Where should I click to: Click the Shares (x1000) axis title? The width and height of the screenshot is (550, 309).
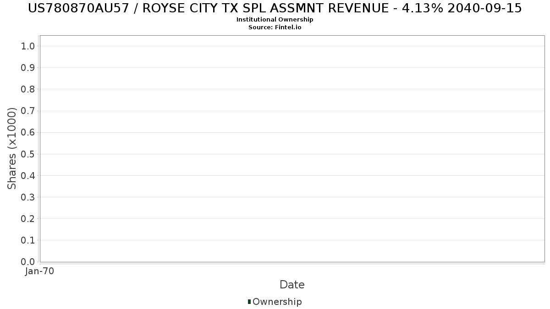(12, 148)
